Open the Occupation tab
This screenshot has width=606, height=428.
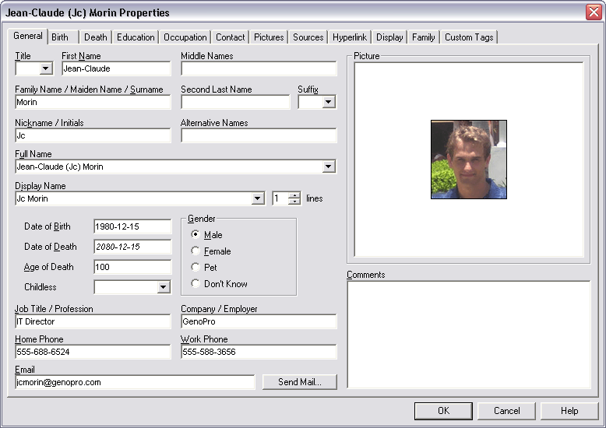tap(185, 37)
